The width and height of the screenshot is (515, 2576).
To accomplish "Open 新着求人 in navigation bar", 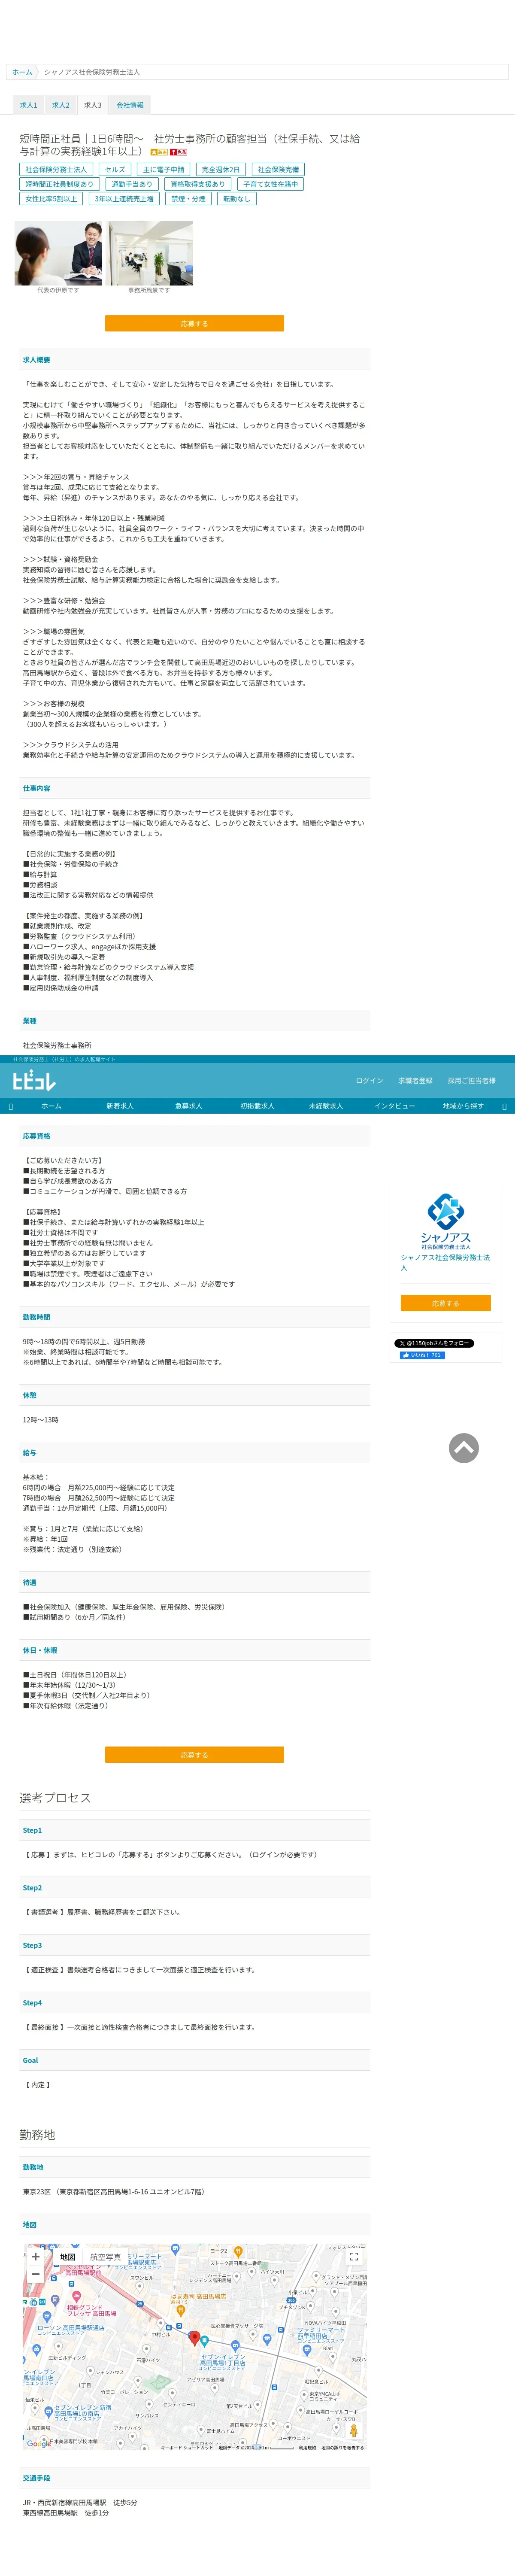I will [120, 1106].
